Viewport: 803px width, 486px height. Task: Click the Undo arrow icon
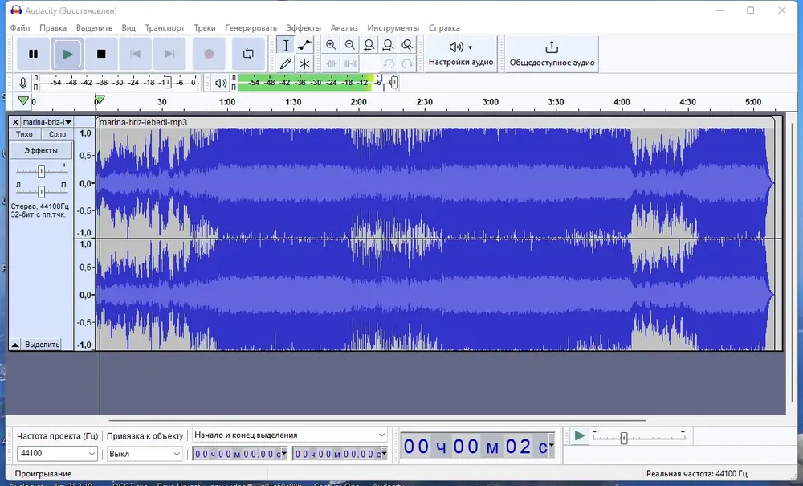click(x=388, y=64)
